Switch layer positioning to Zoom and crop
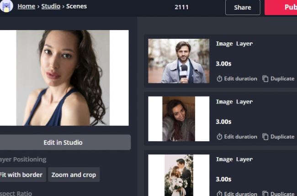The height and width of the screenshot is (196, 297). click(x=74, y=175)
